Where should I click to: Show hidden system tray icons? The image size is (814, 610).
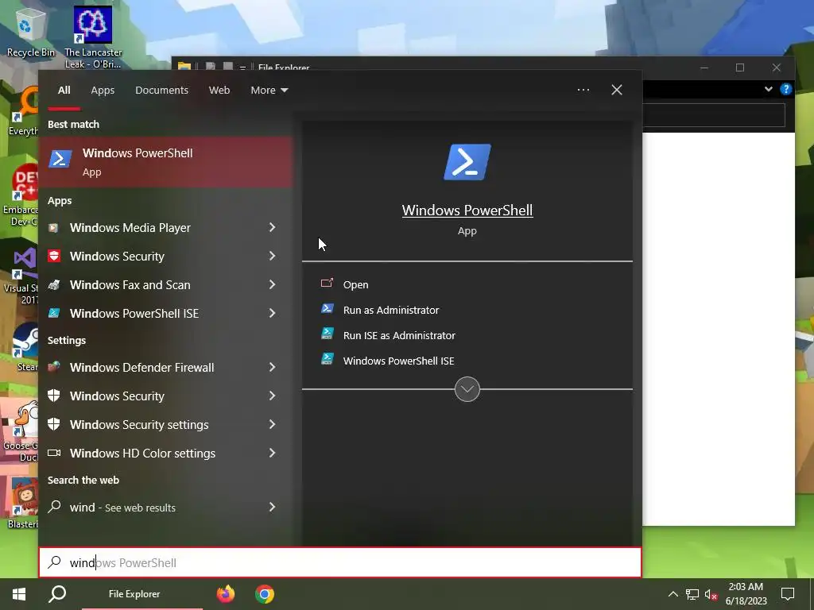coord(673,594)
